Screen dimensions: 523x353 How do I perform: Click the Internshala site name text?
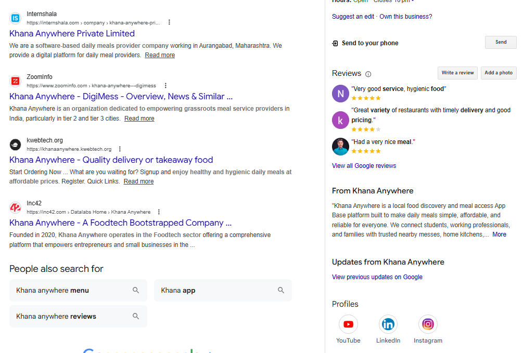click(x=42, y=15)
